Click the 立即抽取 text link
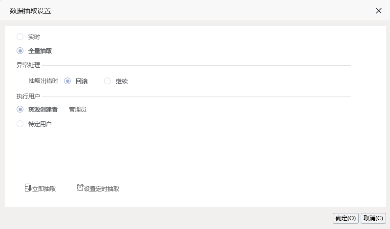The height and width of the screenshot is (229, 390). click(44, 189)
